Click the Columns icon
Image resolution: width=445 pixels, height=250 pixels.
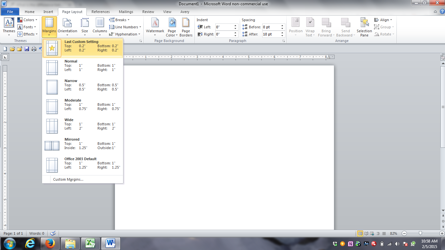pyautogui.click(x=100, y=23)
